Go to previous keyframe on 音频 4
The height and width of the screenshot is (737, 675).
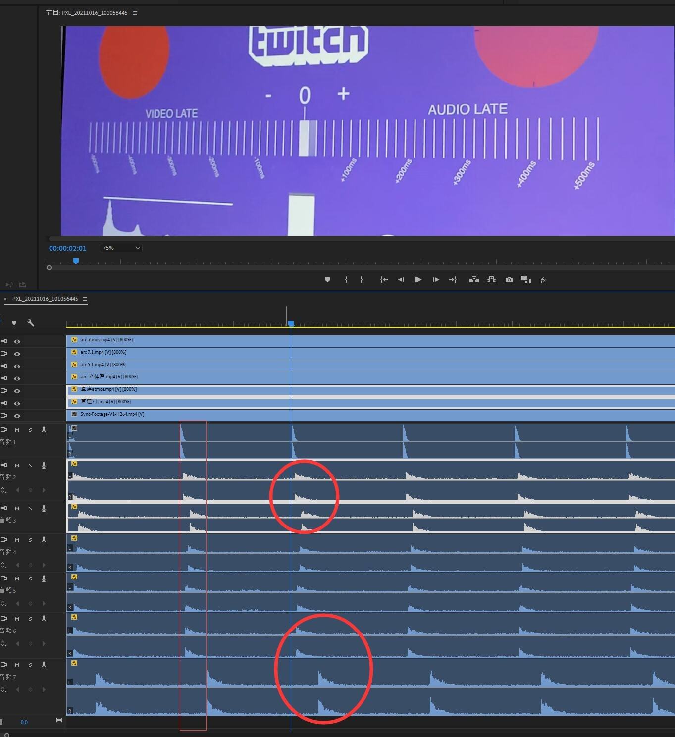[x=17, y=565]
